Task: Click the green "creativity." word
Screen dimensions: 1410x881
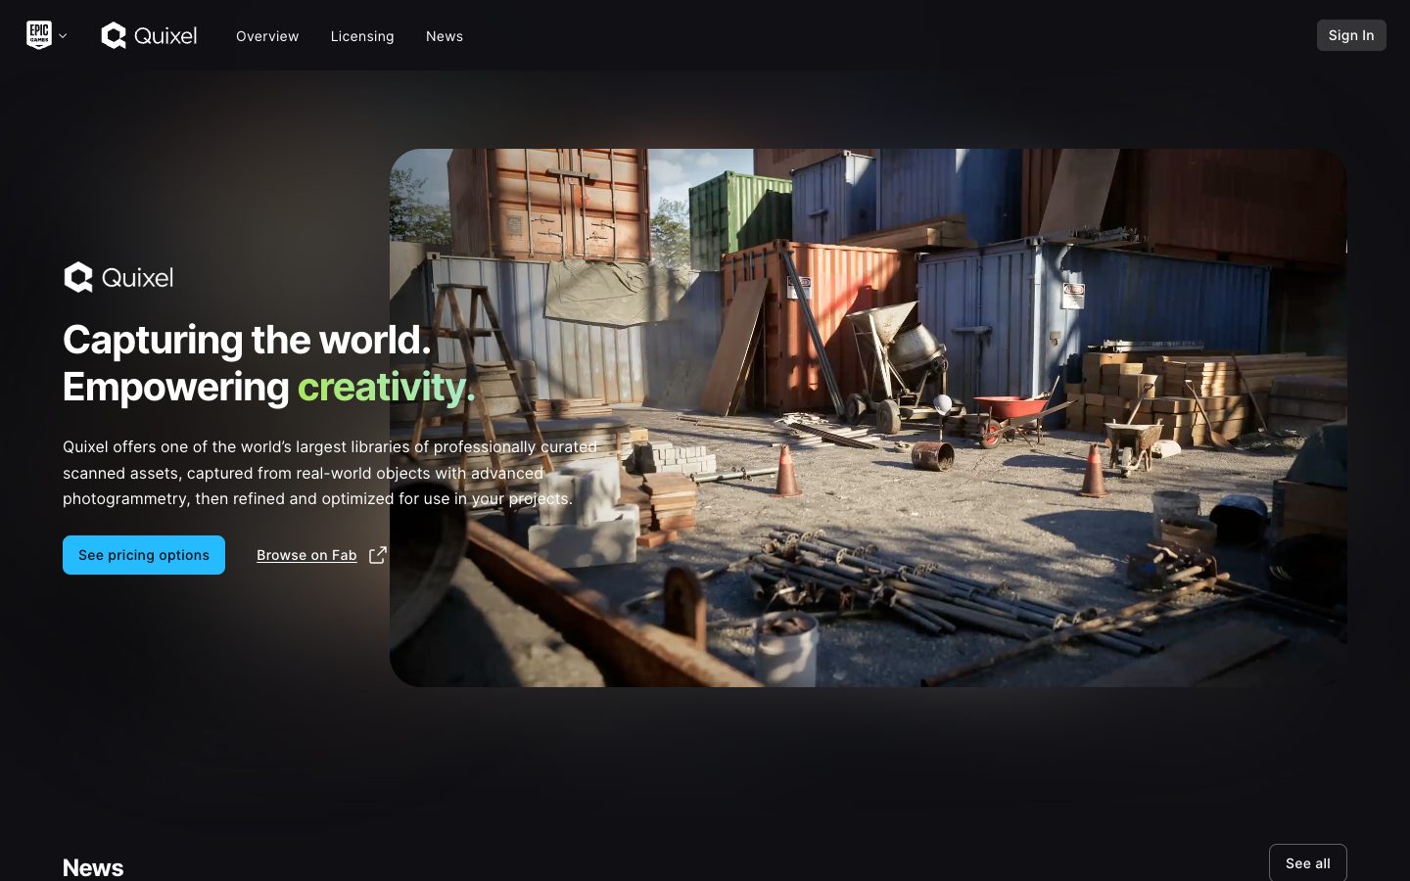Action: click(x=386, y=388)
